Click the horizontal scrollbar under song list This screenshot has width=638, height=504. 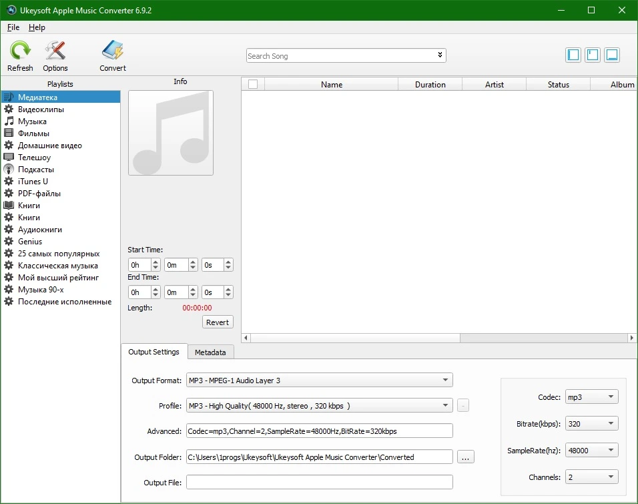438,338
